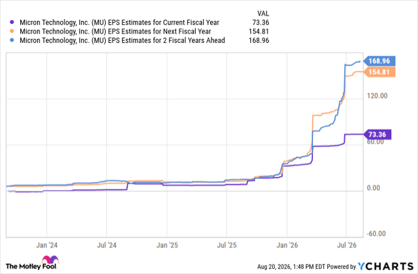418x274 pixels.
Task: Select legend text 'EPS Estimates for 2 Fiscal Years Ahead'
Action: point(167,41)
